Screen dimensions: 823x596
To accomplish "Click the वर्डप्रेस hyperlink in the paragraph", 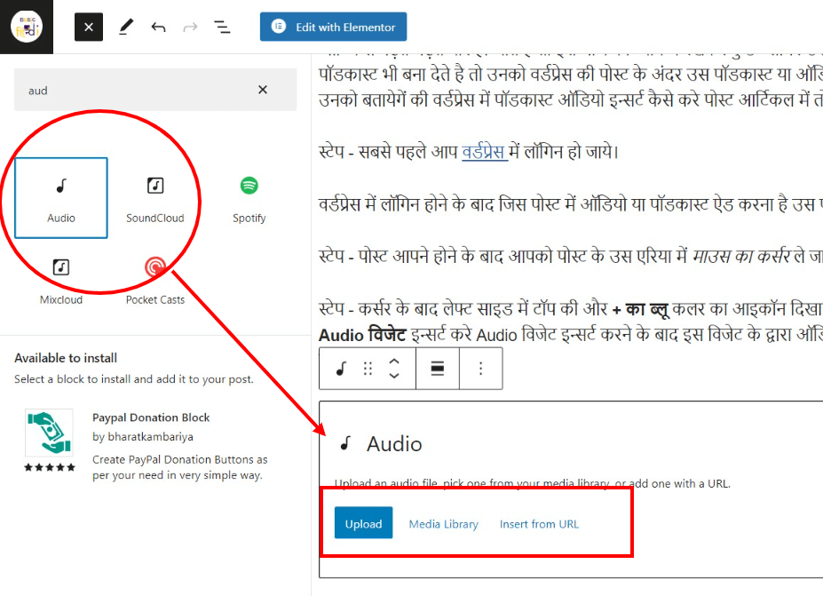I will [x=484, y=152].
